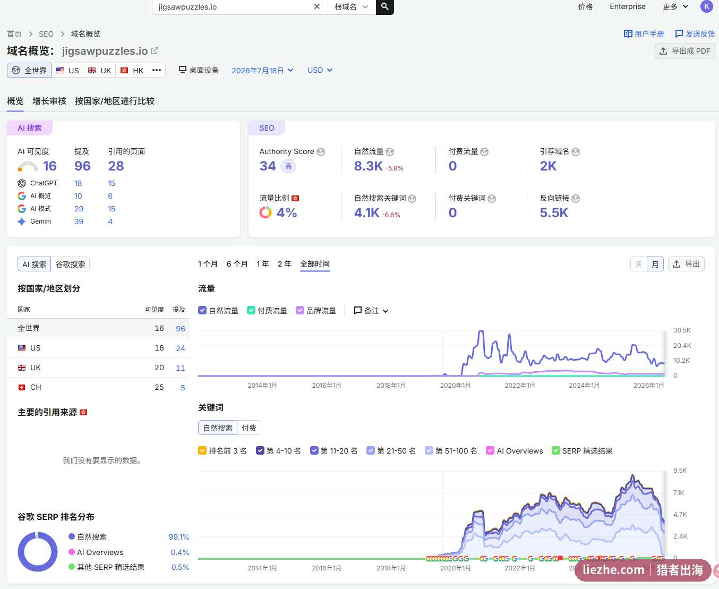
Task: Select the 1 年 time range
Action: tap(263, 264)
